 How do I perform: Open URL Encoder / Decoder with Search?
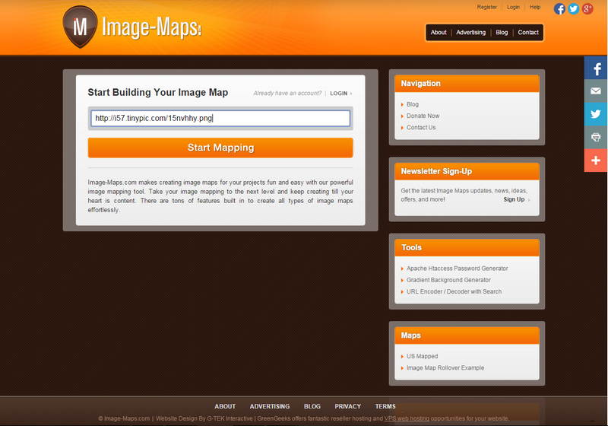click(454, 292)
